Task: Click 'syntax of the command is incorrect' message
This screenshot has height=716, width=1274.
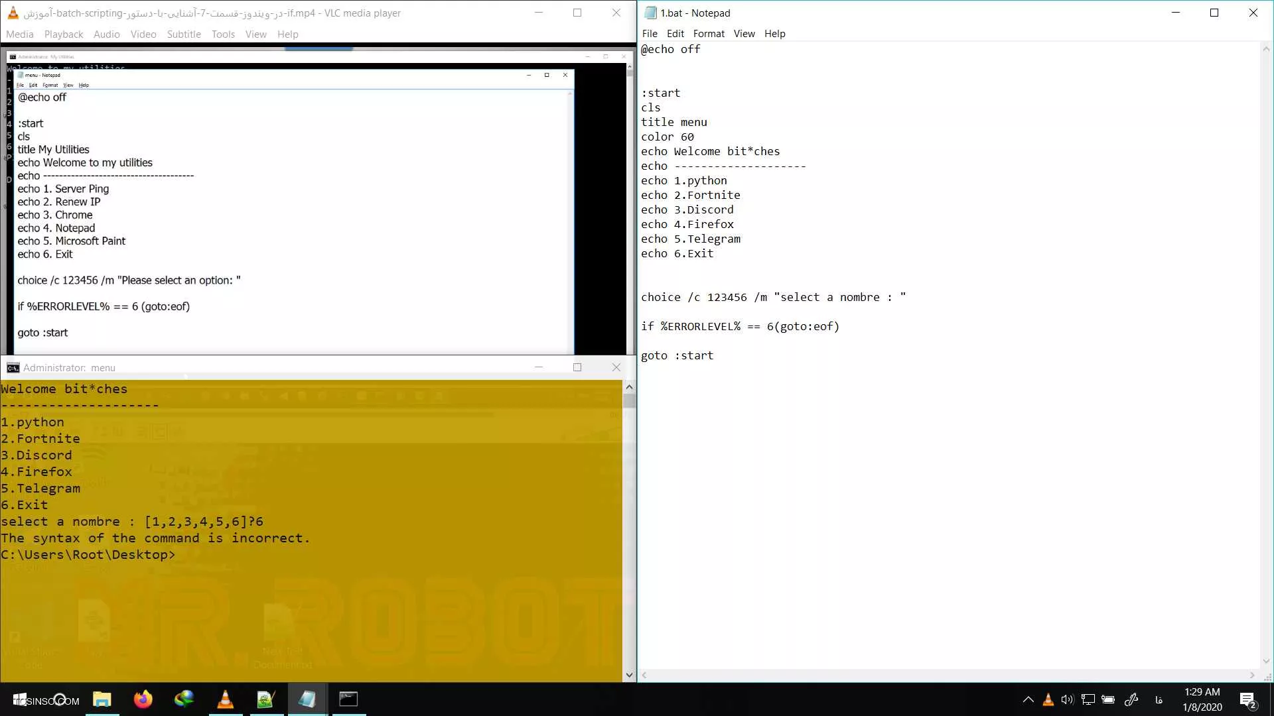Action: [x=156, y=538]
